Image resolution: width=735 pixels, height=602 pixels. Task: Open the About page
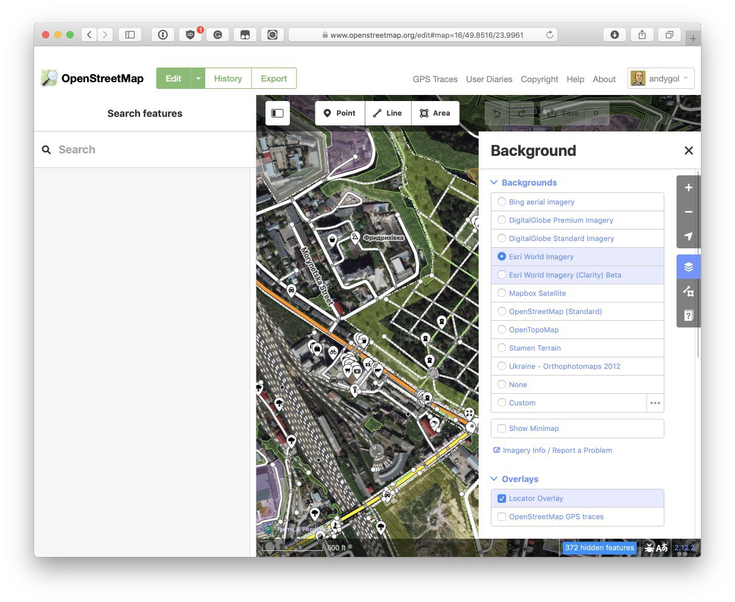coord(604,79)
